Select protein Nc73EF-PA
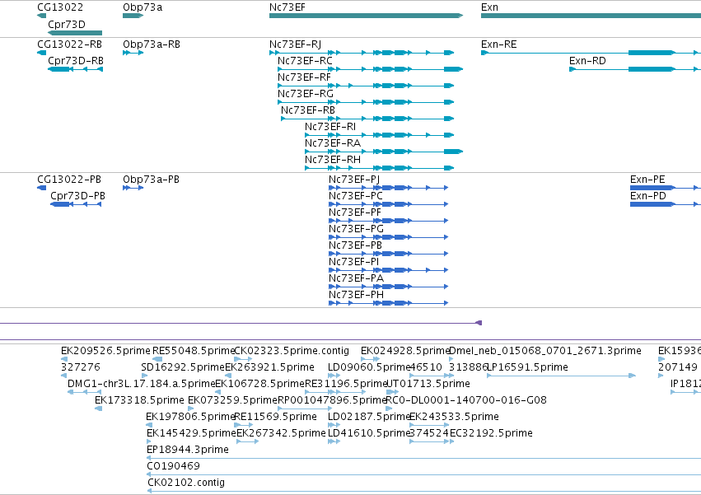This screenshot has width=701, height=495. pyautogui.click(x=389, y=287)
